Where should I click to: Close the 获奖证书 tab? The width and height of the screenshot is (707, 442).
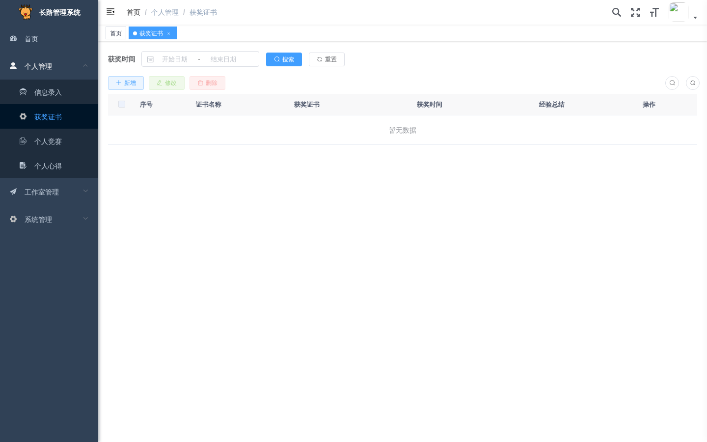coord(169,33)
